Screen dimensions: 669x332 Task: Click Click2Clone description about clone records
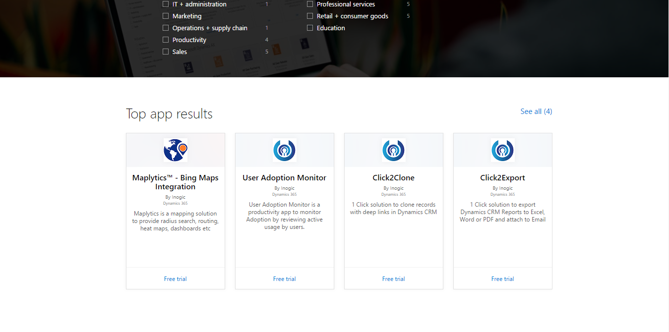394,208
